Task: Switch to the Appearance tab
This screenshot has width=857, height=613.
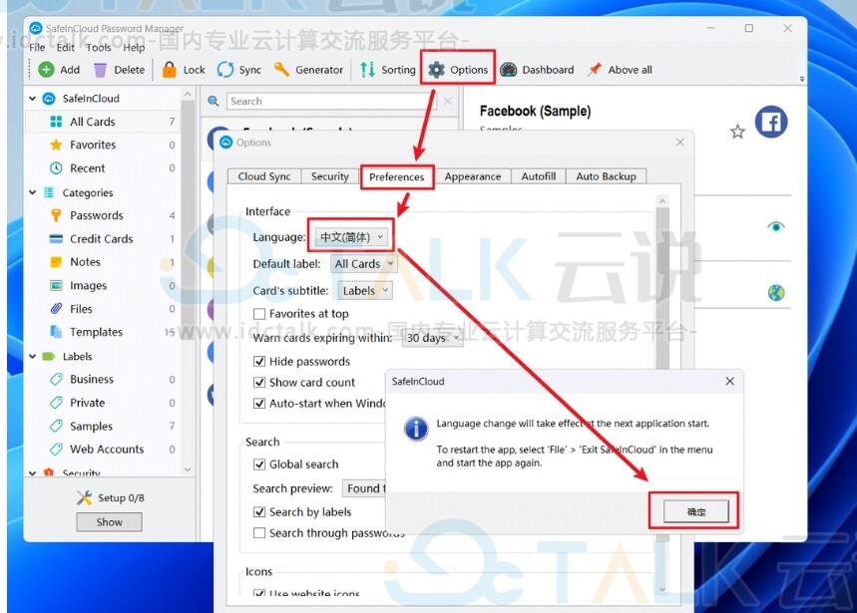Action: (x=473, y=176)
